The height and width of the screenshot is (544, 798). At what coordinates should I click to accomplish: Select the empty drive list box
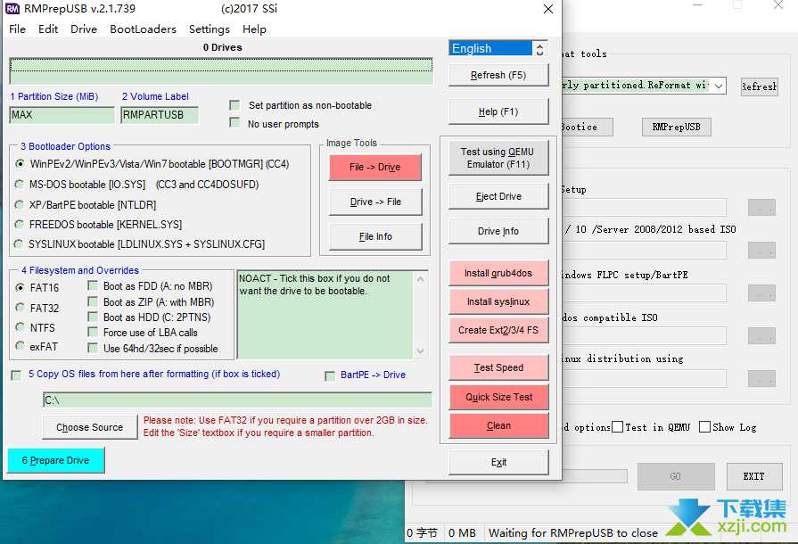click(221, 71)
